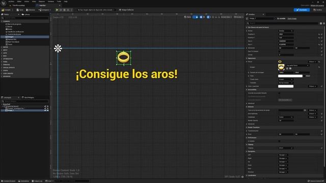Image resolution: width=326 pixels, height=183 pixels.
Task: Toggle visibility eye for Panel de lienzo
Action: (x=47, y=106)
